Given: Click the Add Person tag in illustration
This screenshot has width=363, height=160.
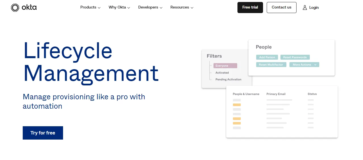Looking at the screenshot, I should click(267, 57).
